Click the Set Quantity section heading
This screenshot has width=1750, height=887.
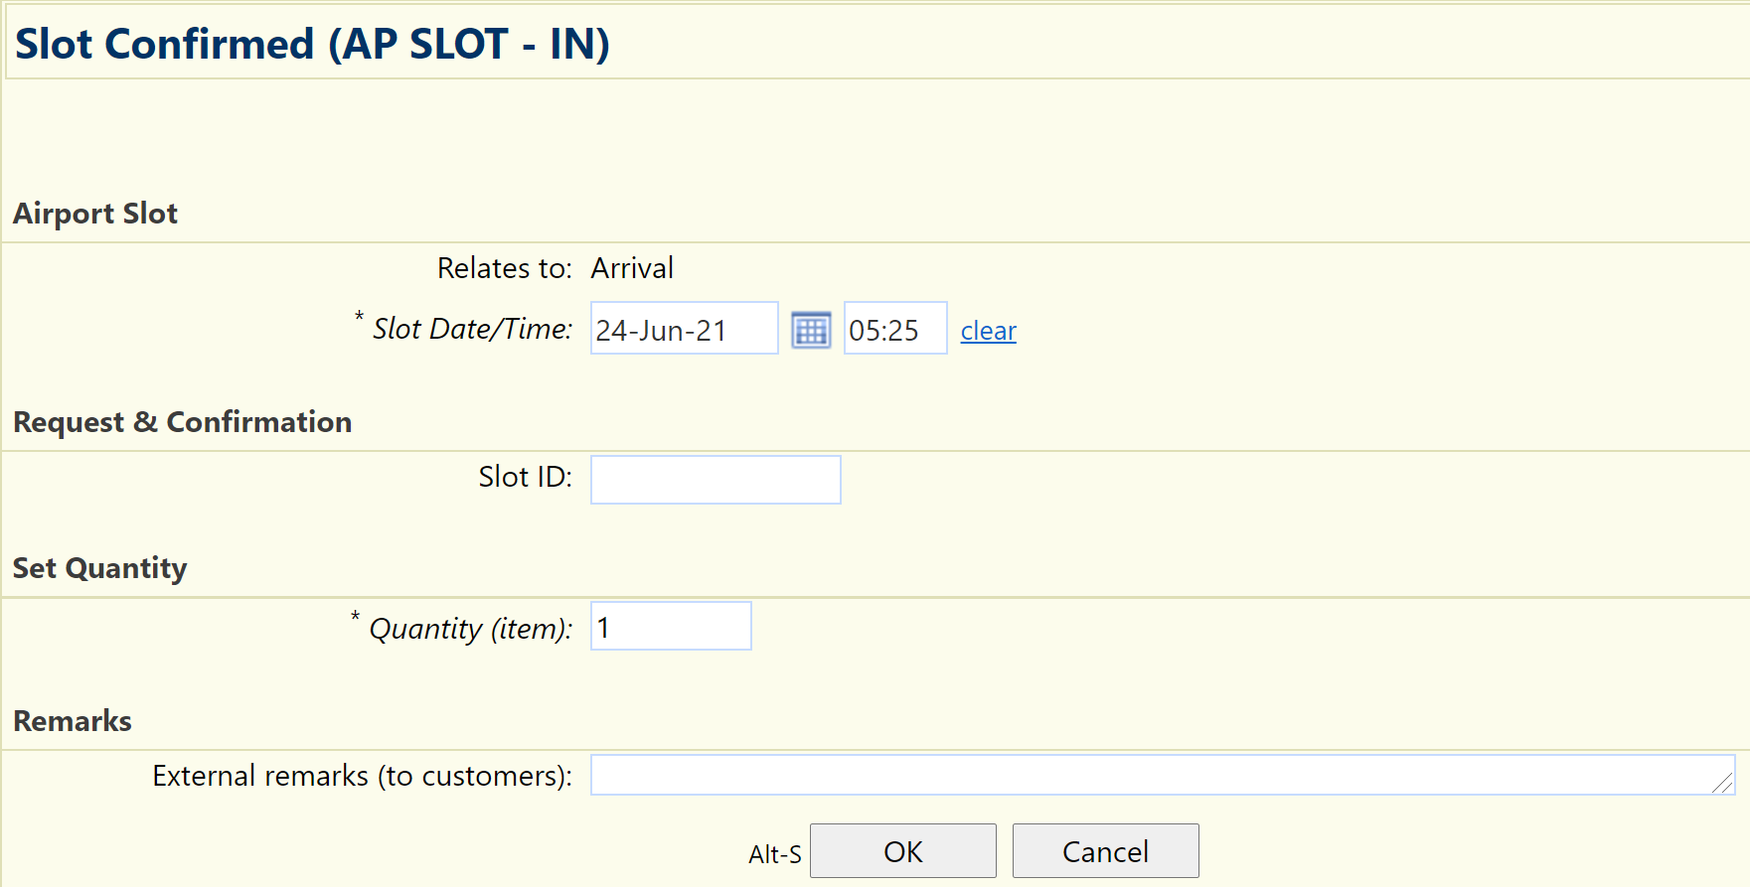tap(99, 568)
